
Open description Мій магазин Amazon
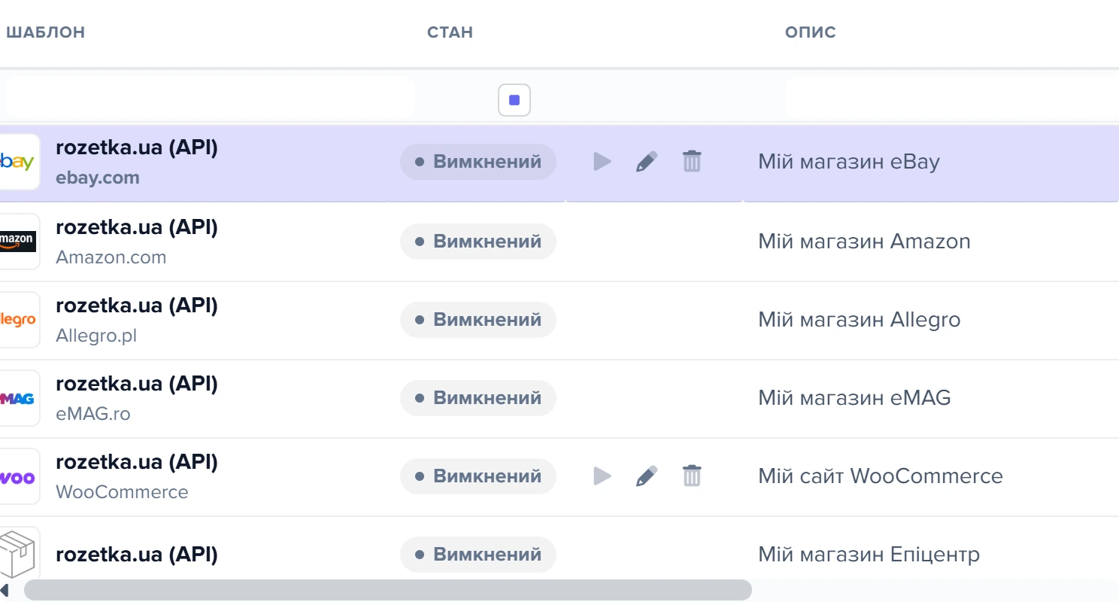click(x=864, y=242)
